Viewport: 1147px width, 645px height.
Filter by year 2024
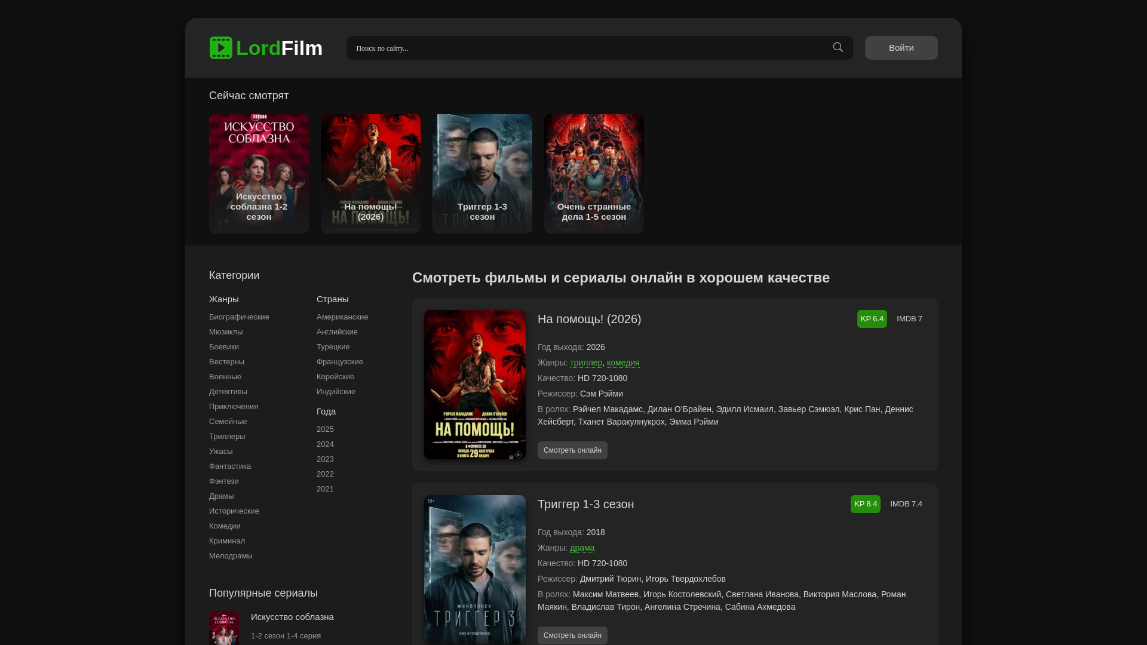point(325,444)
